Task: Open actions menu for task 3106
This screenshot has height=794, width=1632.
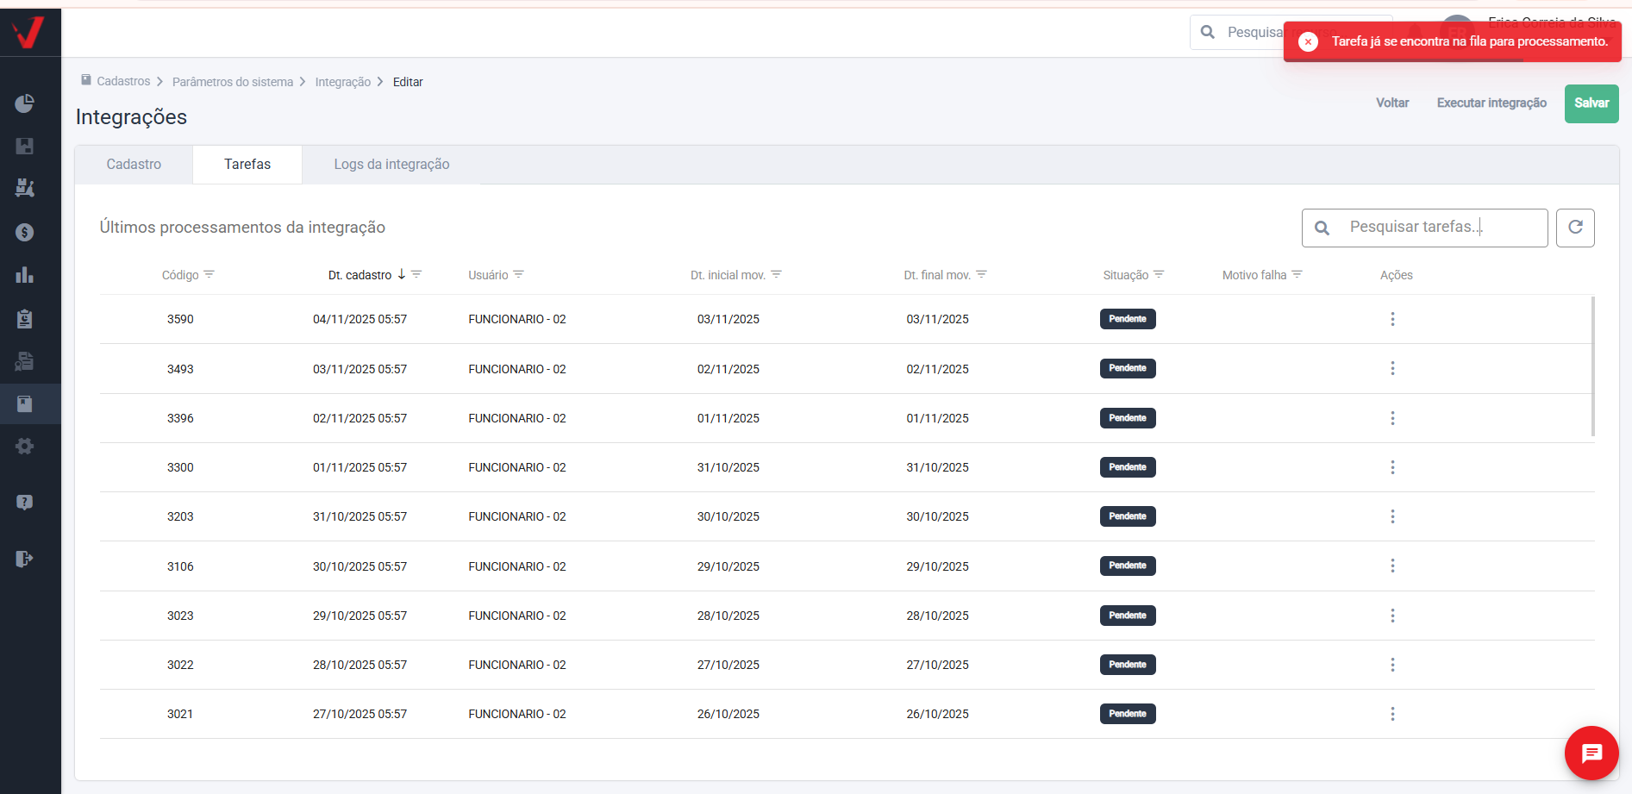Action: coord(1392,566)
